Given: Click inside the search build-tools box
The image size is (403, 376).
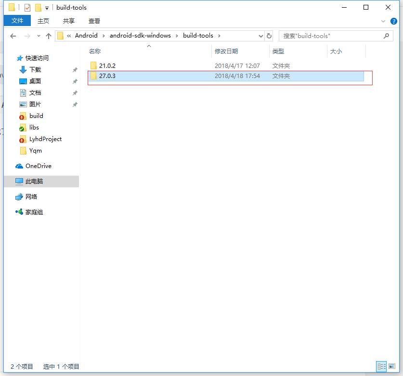Looking at the screenshot, I should click(x=332, y=36).
